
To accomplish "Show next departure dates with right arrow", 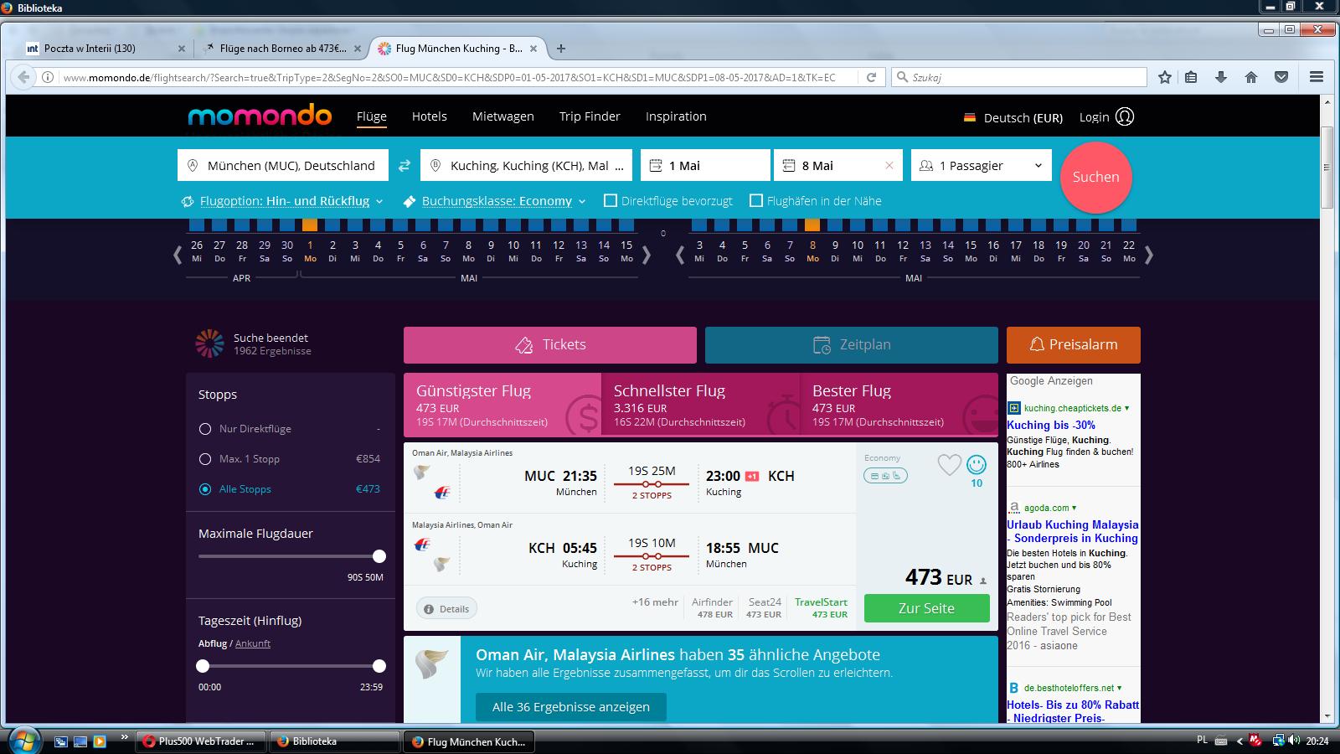I will 646,255.
